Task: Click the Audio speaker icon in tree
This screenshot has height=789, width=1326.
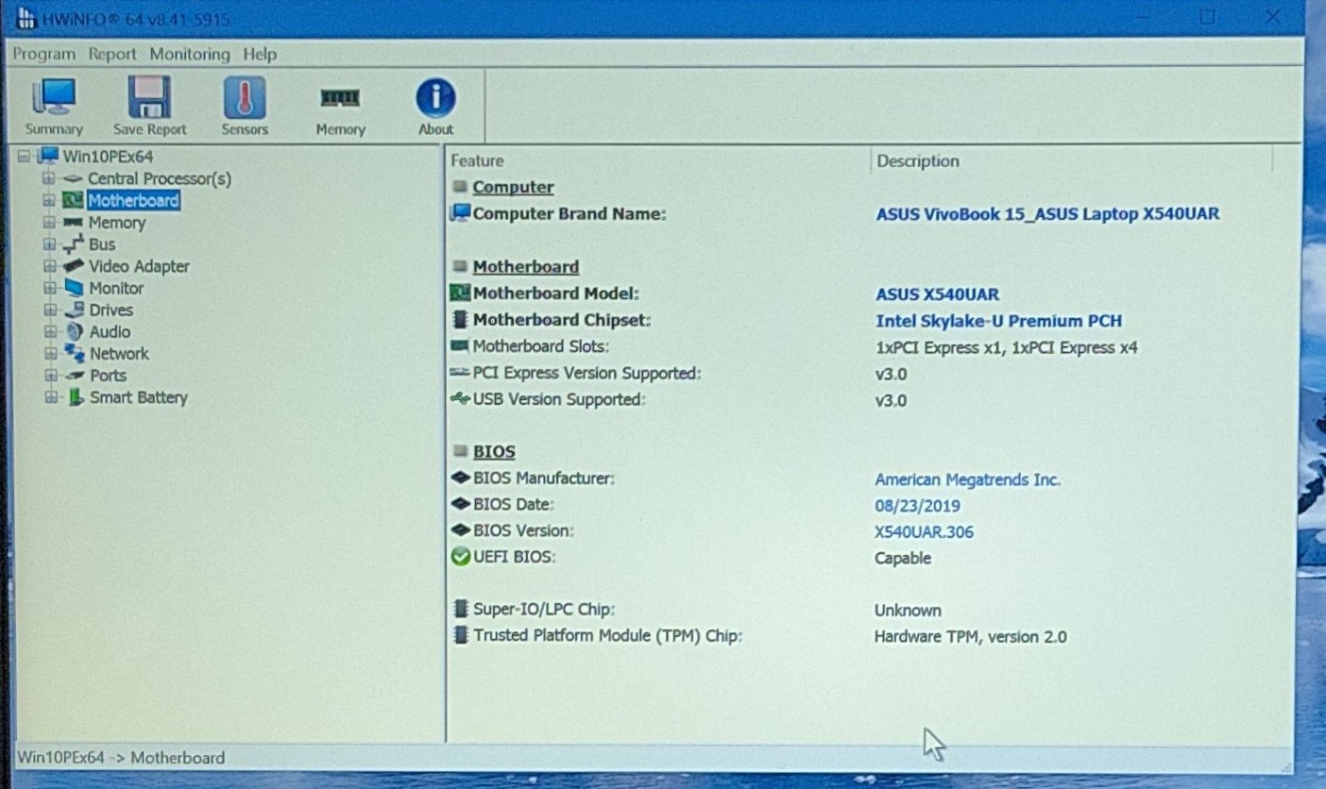Action: click(x=74, y=331)
